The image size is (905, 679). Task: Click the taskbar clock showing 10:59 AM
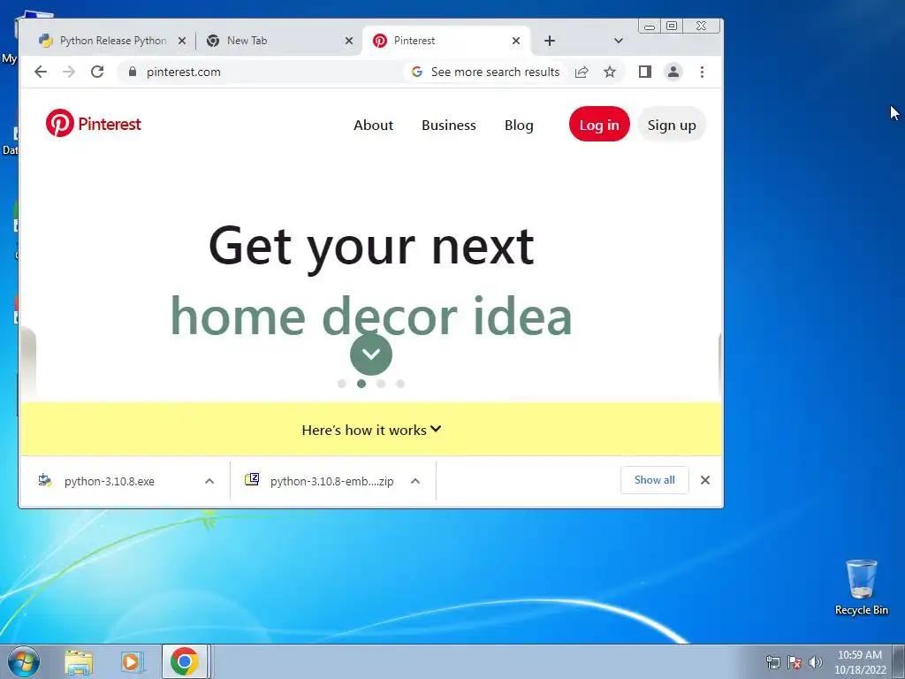coord(860,661)
